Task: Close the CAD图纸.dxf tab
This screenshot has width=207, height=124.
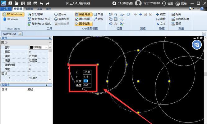Action: (20, 34)
